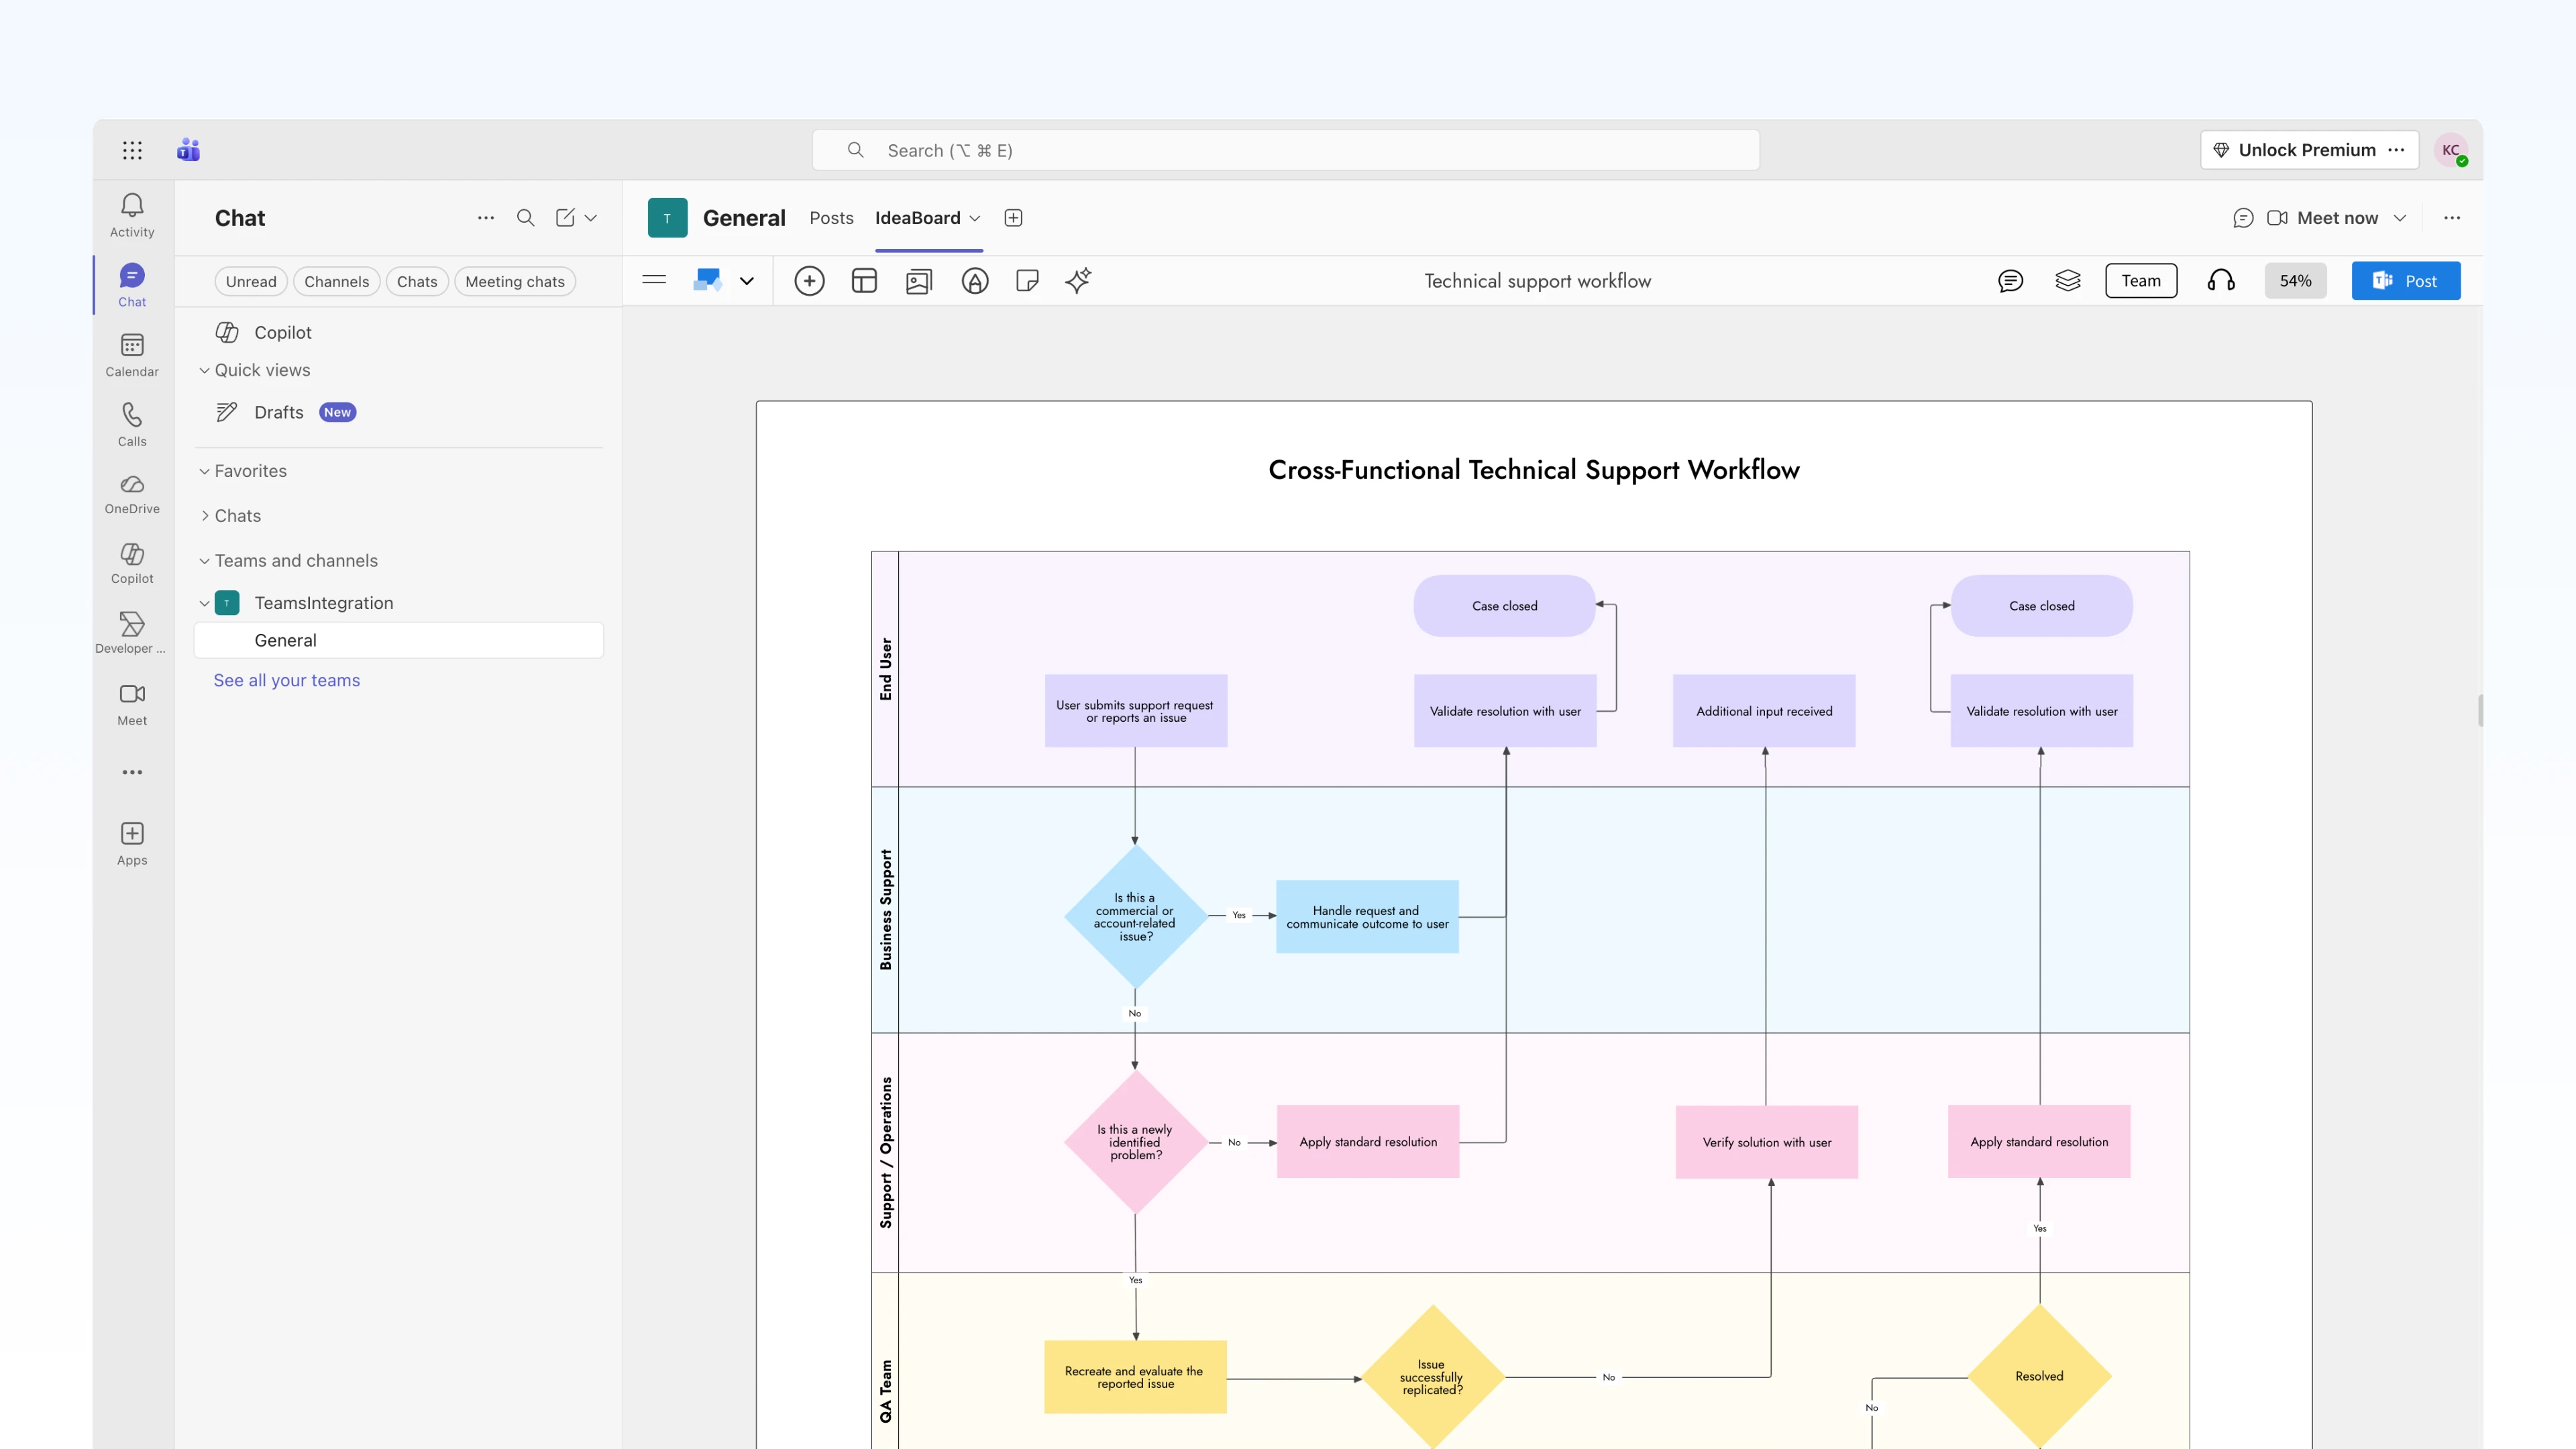The width and height of the screenshot is (2576, 1449).
Task: Collapse Teams and channels section
Action: pos(204,561)
